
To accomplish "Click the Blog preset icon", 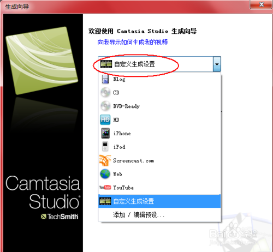I will pyautogui.click(x=105, y=79).
